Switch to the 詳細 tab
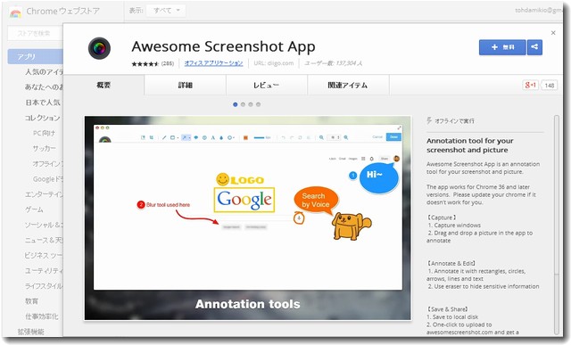Screen dimensions: 571x345 186,86
